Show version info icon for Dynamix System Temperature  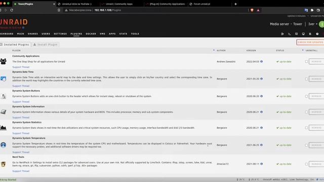click(x=261, y=145)
